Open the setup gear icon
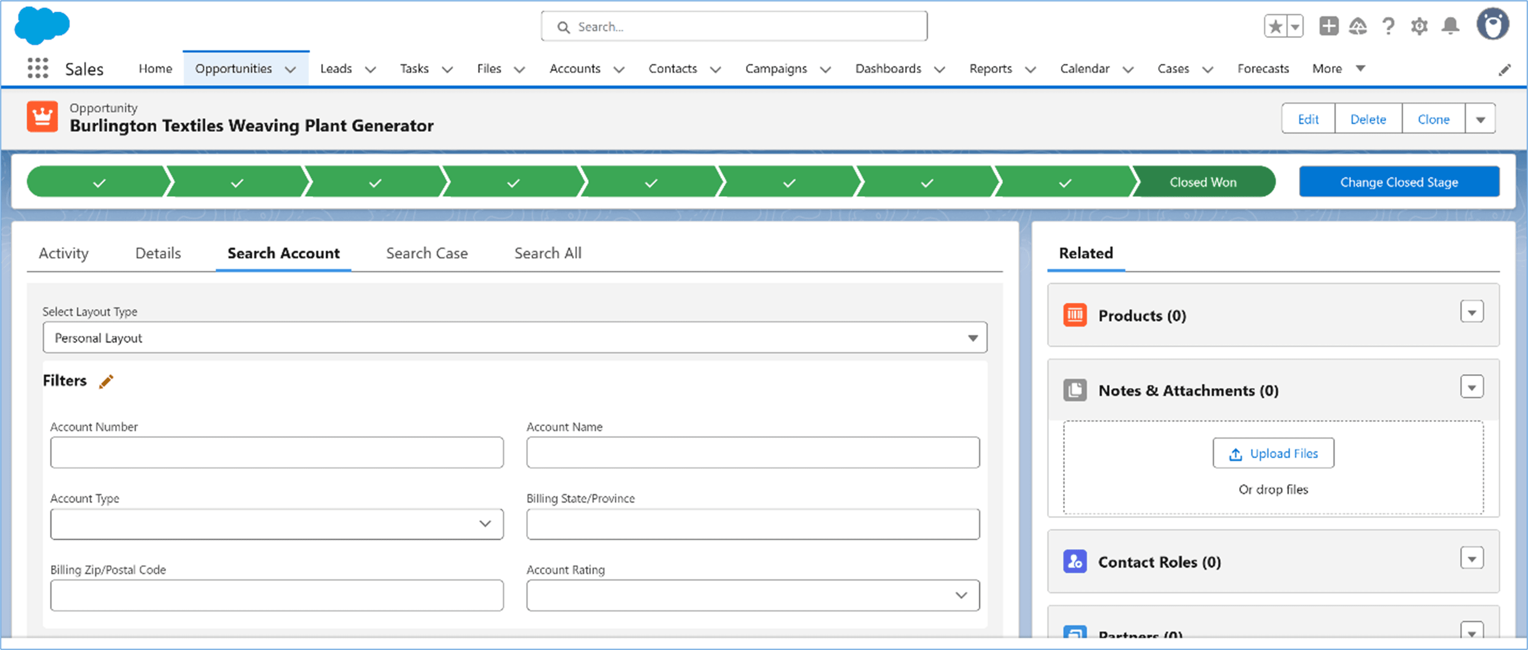Viewport: 1528px width, 650px height. [x=1419, y=26]
